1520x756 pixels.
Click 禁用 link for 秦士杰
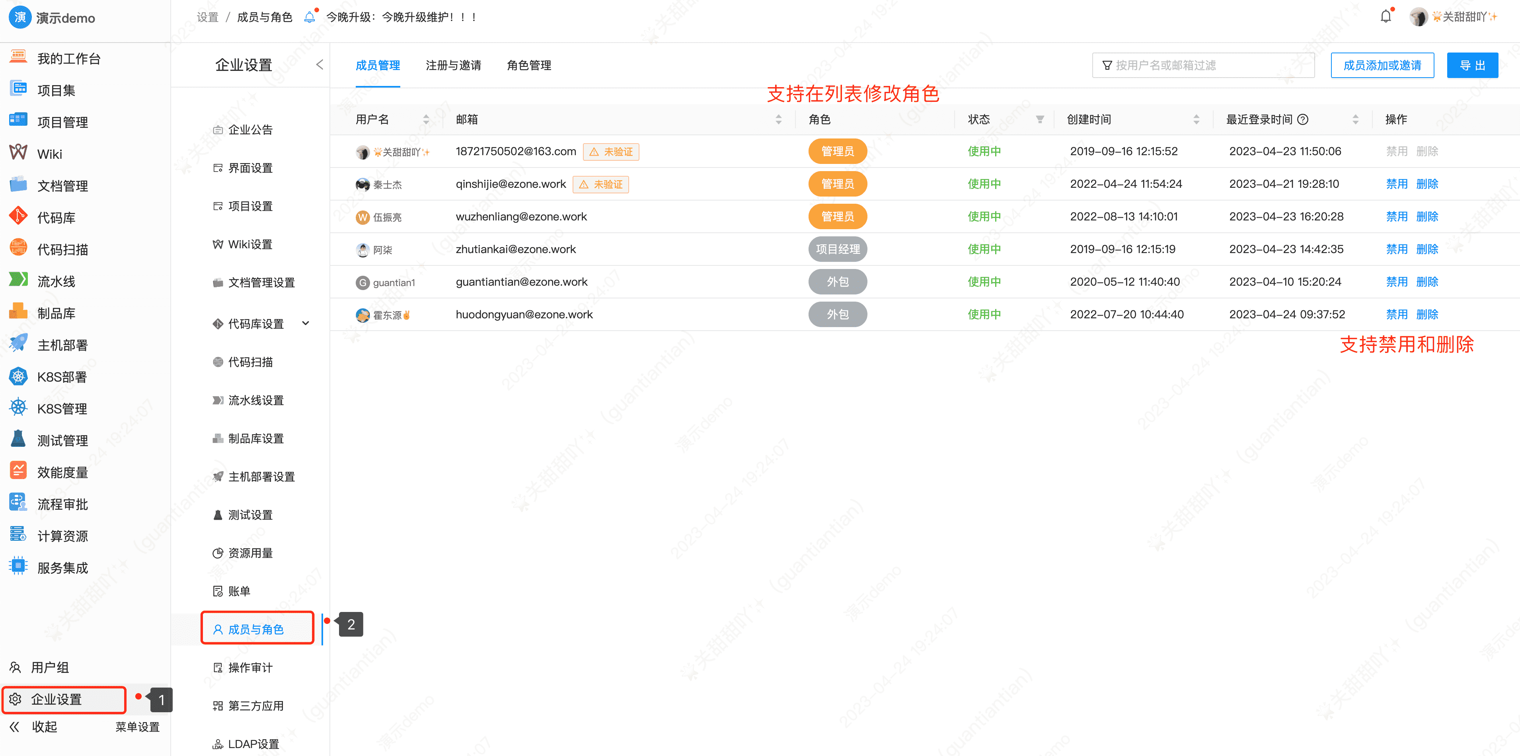[x=1397, y=183]
